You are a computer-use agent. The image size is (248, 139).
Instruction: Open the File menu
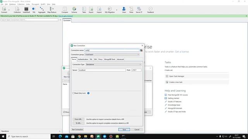coord(2,4)
